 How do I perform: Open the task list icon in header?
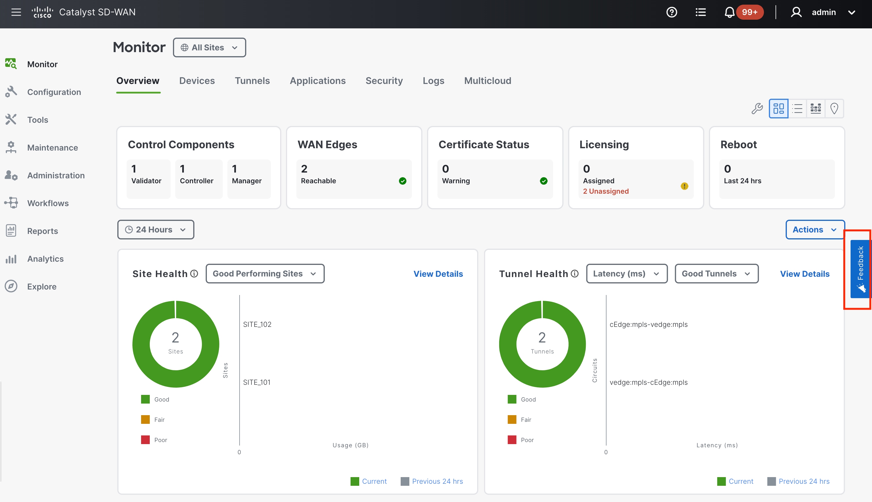[700, 12]
